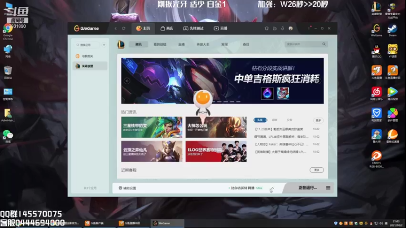Viewport: 406px width, 228px height.
Task: Switch to the 查找 tab
Action: pos(246,44)
